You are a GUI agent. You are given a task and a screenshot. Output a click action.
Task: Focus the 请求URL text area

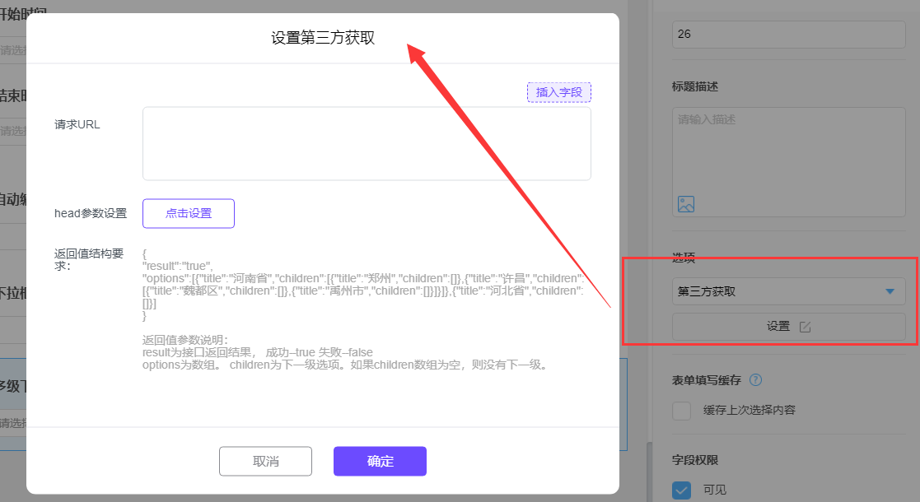click(367, 144)
